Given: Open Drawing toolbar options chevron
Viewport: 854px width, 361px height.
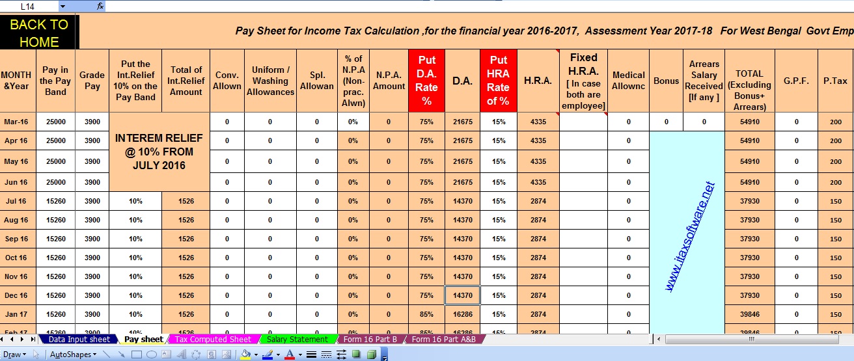Looking at the screenshot, I should (x=385, y=356).
